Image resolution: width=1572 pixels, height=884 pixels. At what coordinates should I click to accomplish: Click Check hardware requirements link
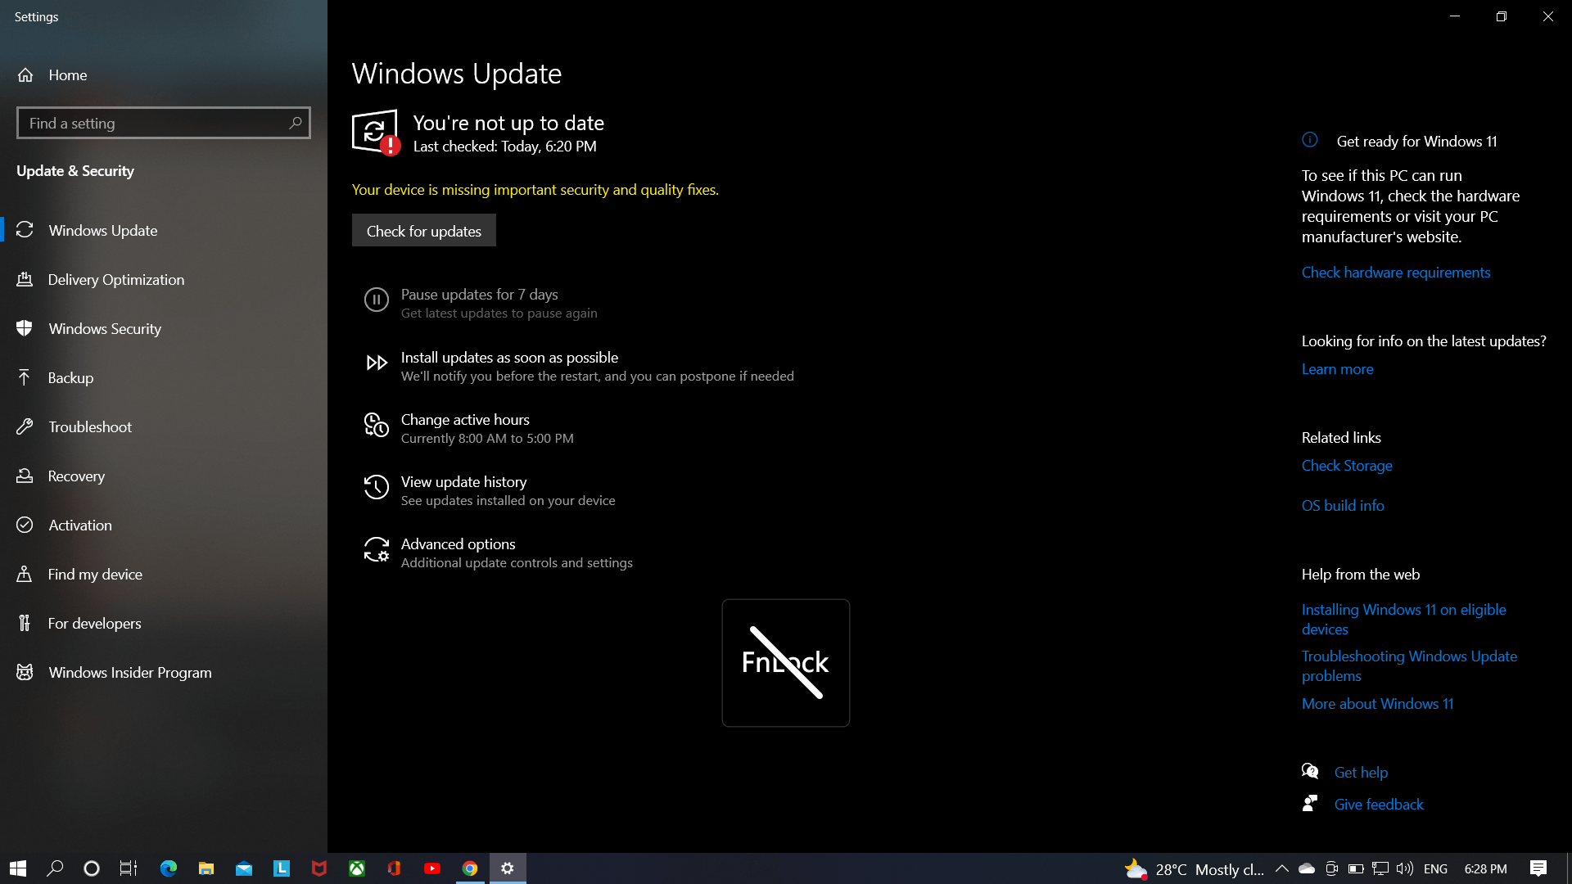pyautogui.click(x=1396, y=273)
